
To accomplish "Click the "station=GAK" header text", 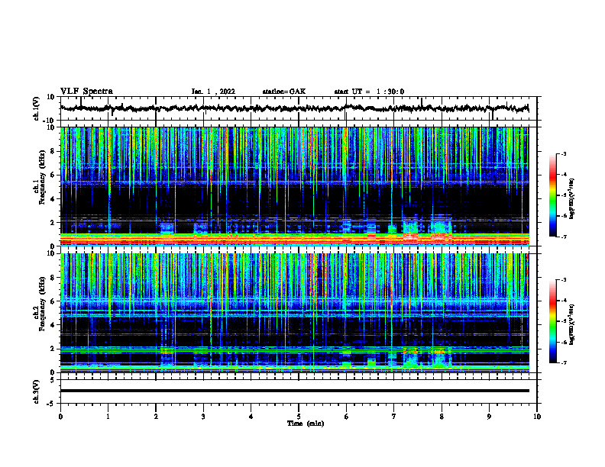I will coord(284,92).
